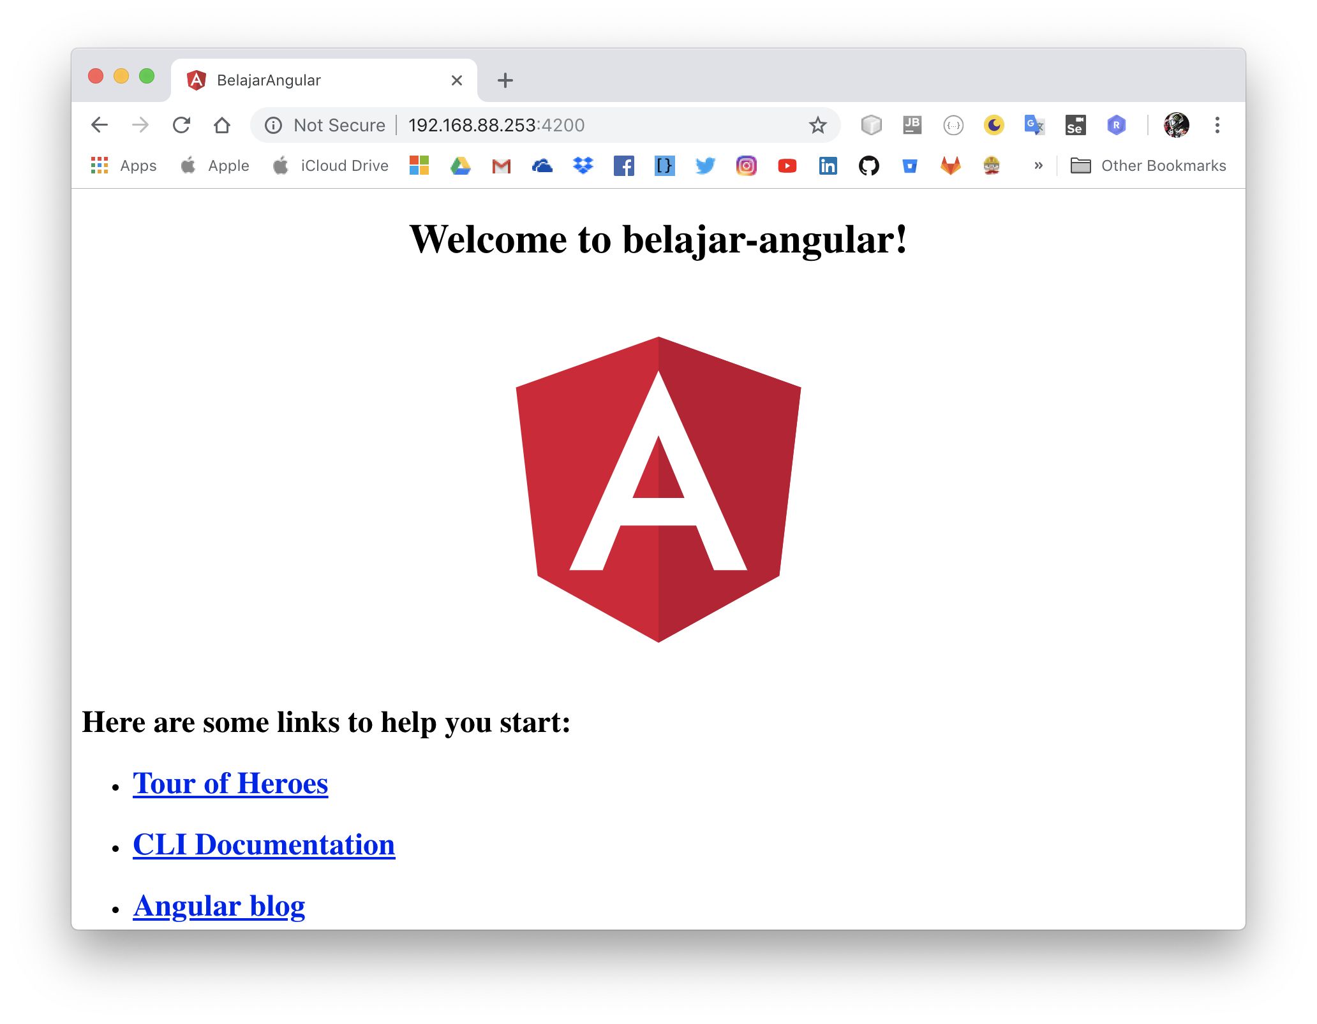1317x1024 pixels.
Task: Click the Twitter bird bookmark icon
Action: [704, 165]
